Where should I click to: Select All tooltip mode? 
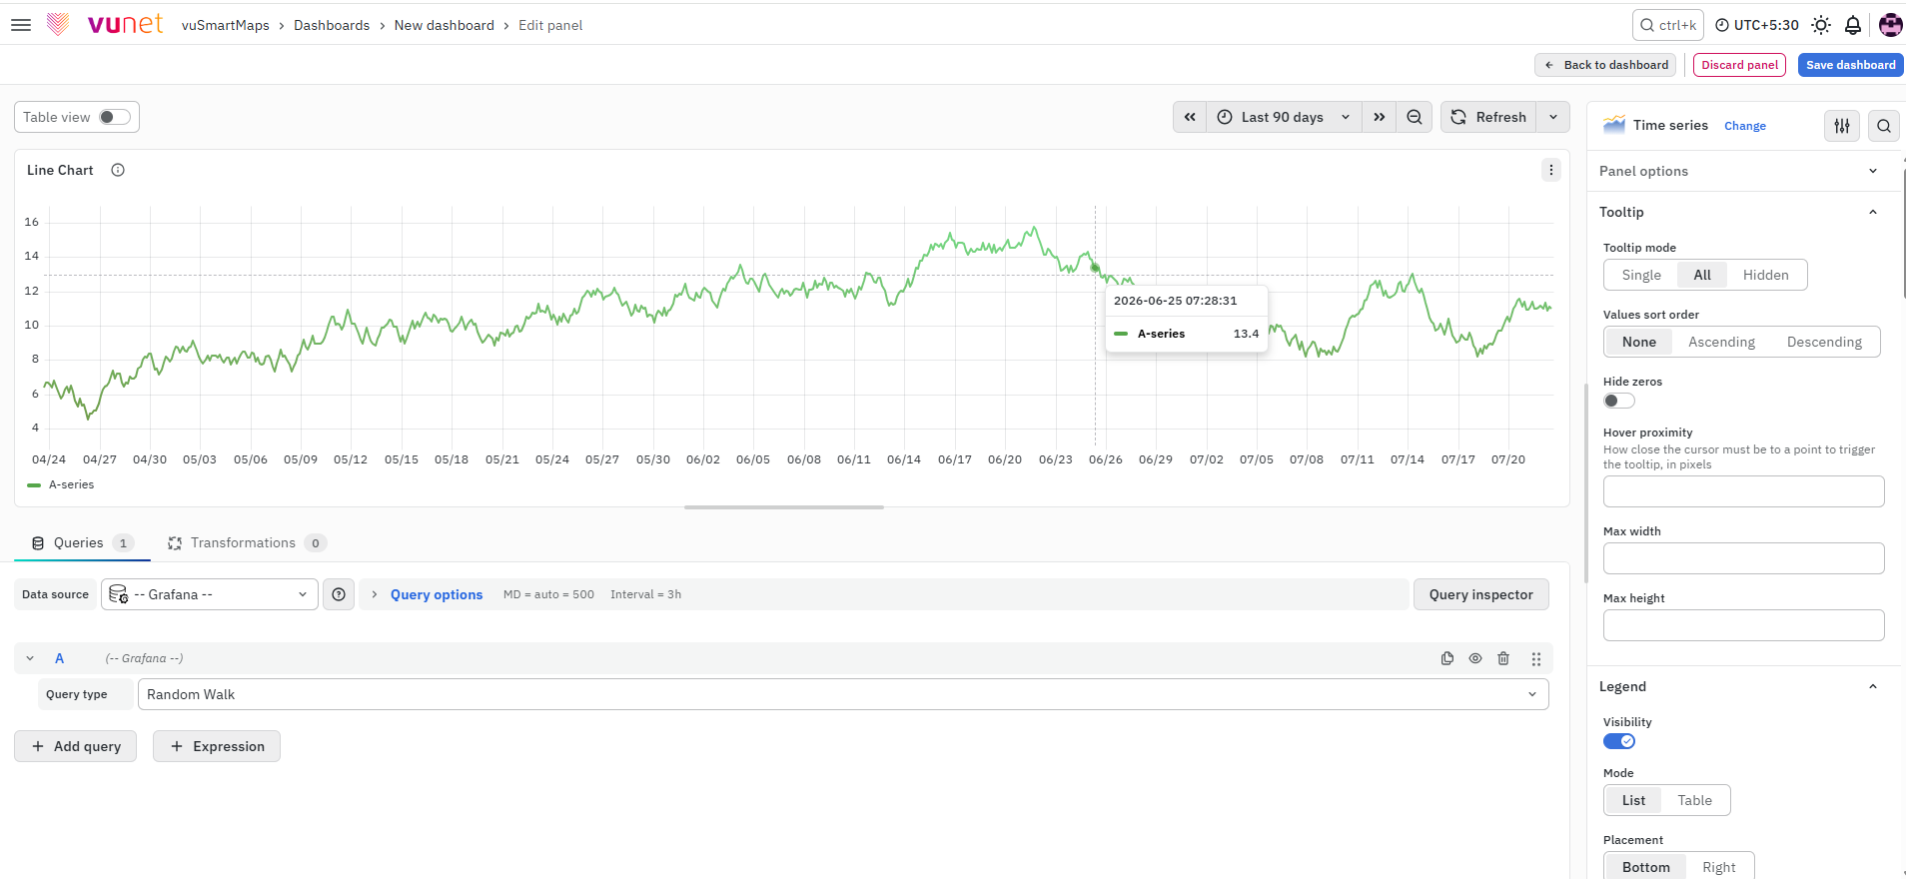1702,275
